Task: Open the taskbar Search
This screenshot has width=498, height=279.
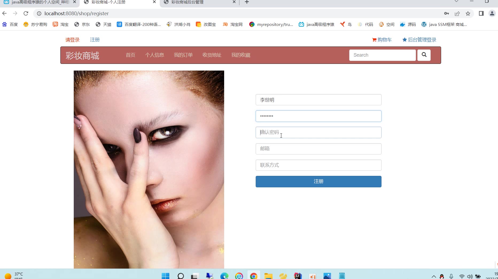Action: pos(181,276)
